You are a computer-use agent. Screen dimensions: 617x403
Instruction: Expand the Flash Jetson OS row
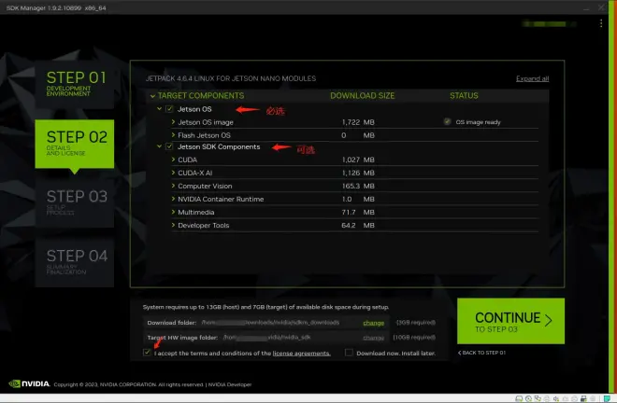click(173, 135)
